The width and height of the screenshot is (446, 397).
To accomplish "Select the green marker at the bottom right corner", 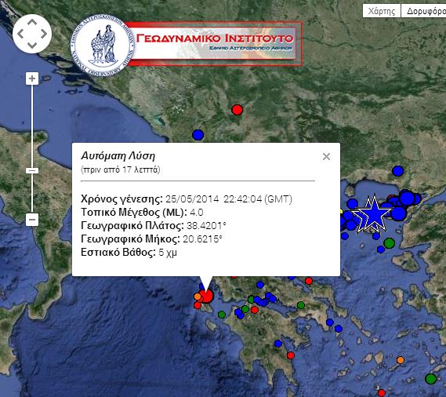I will 430,379.
